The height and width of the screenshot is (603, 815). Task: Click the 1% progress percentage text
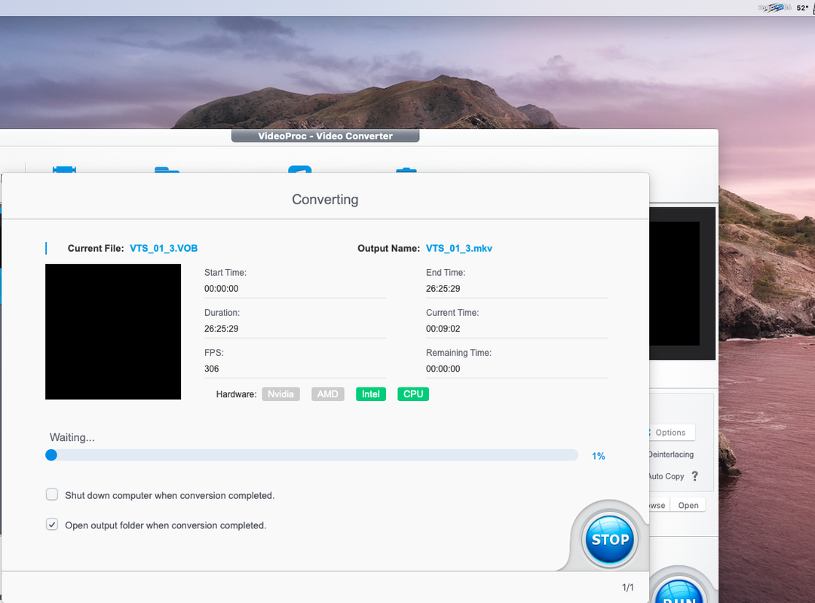coord(599,456)
